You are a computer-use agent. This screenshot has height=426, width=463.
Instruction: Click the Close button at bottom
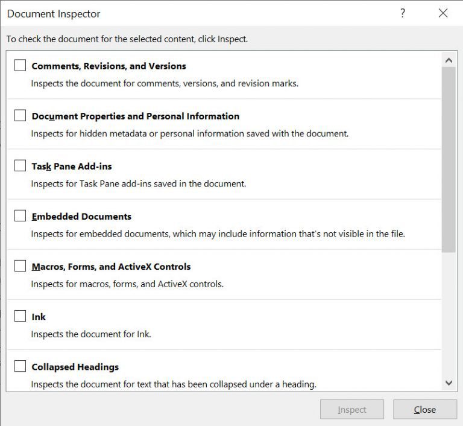coord(425,410)
